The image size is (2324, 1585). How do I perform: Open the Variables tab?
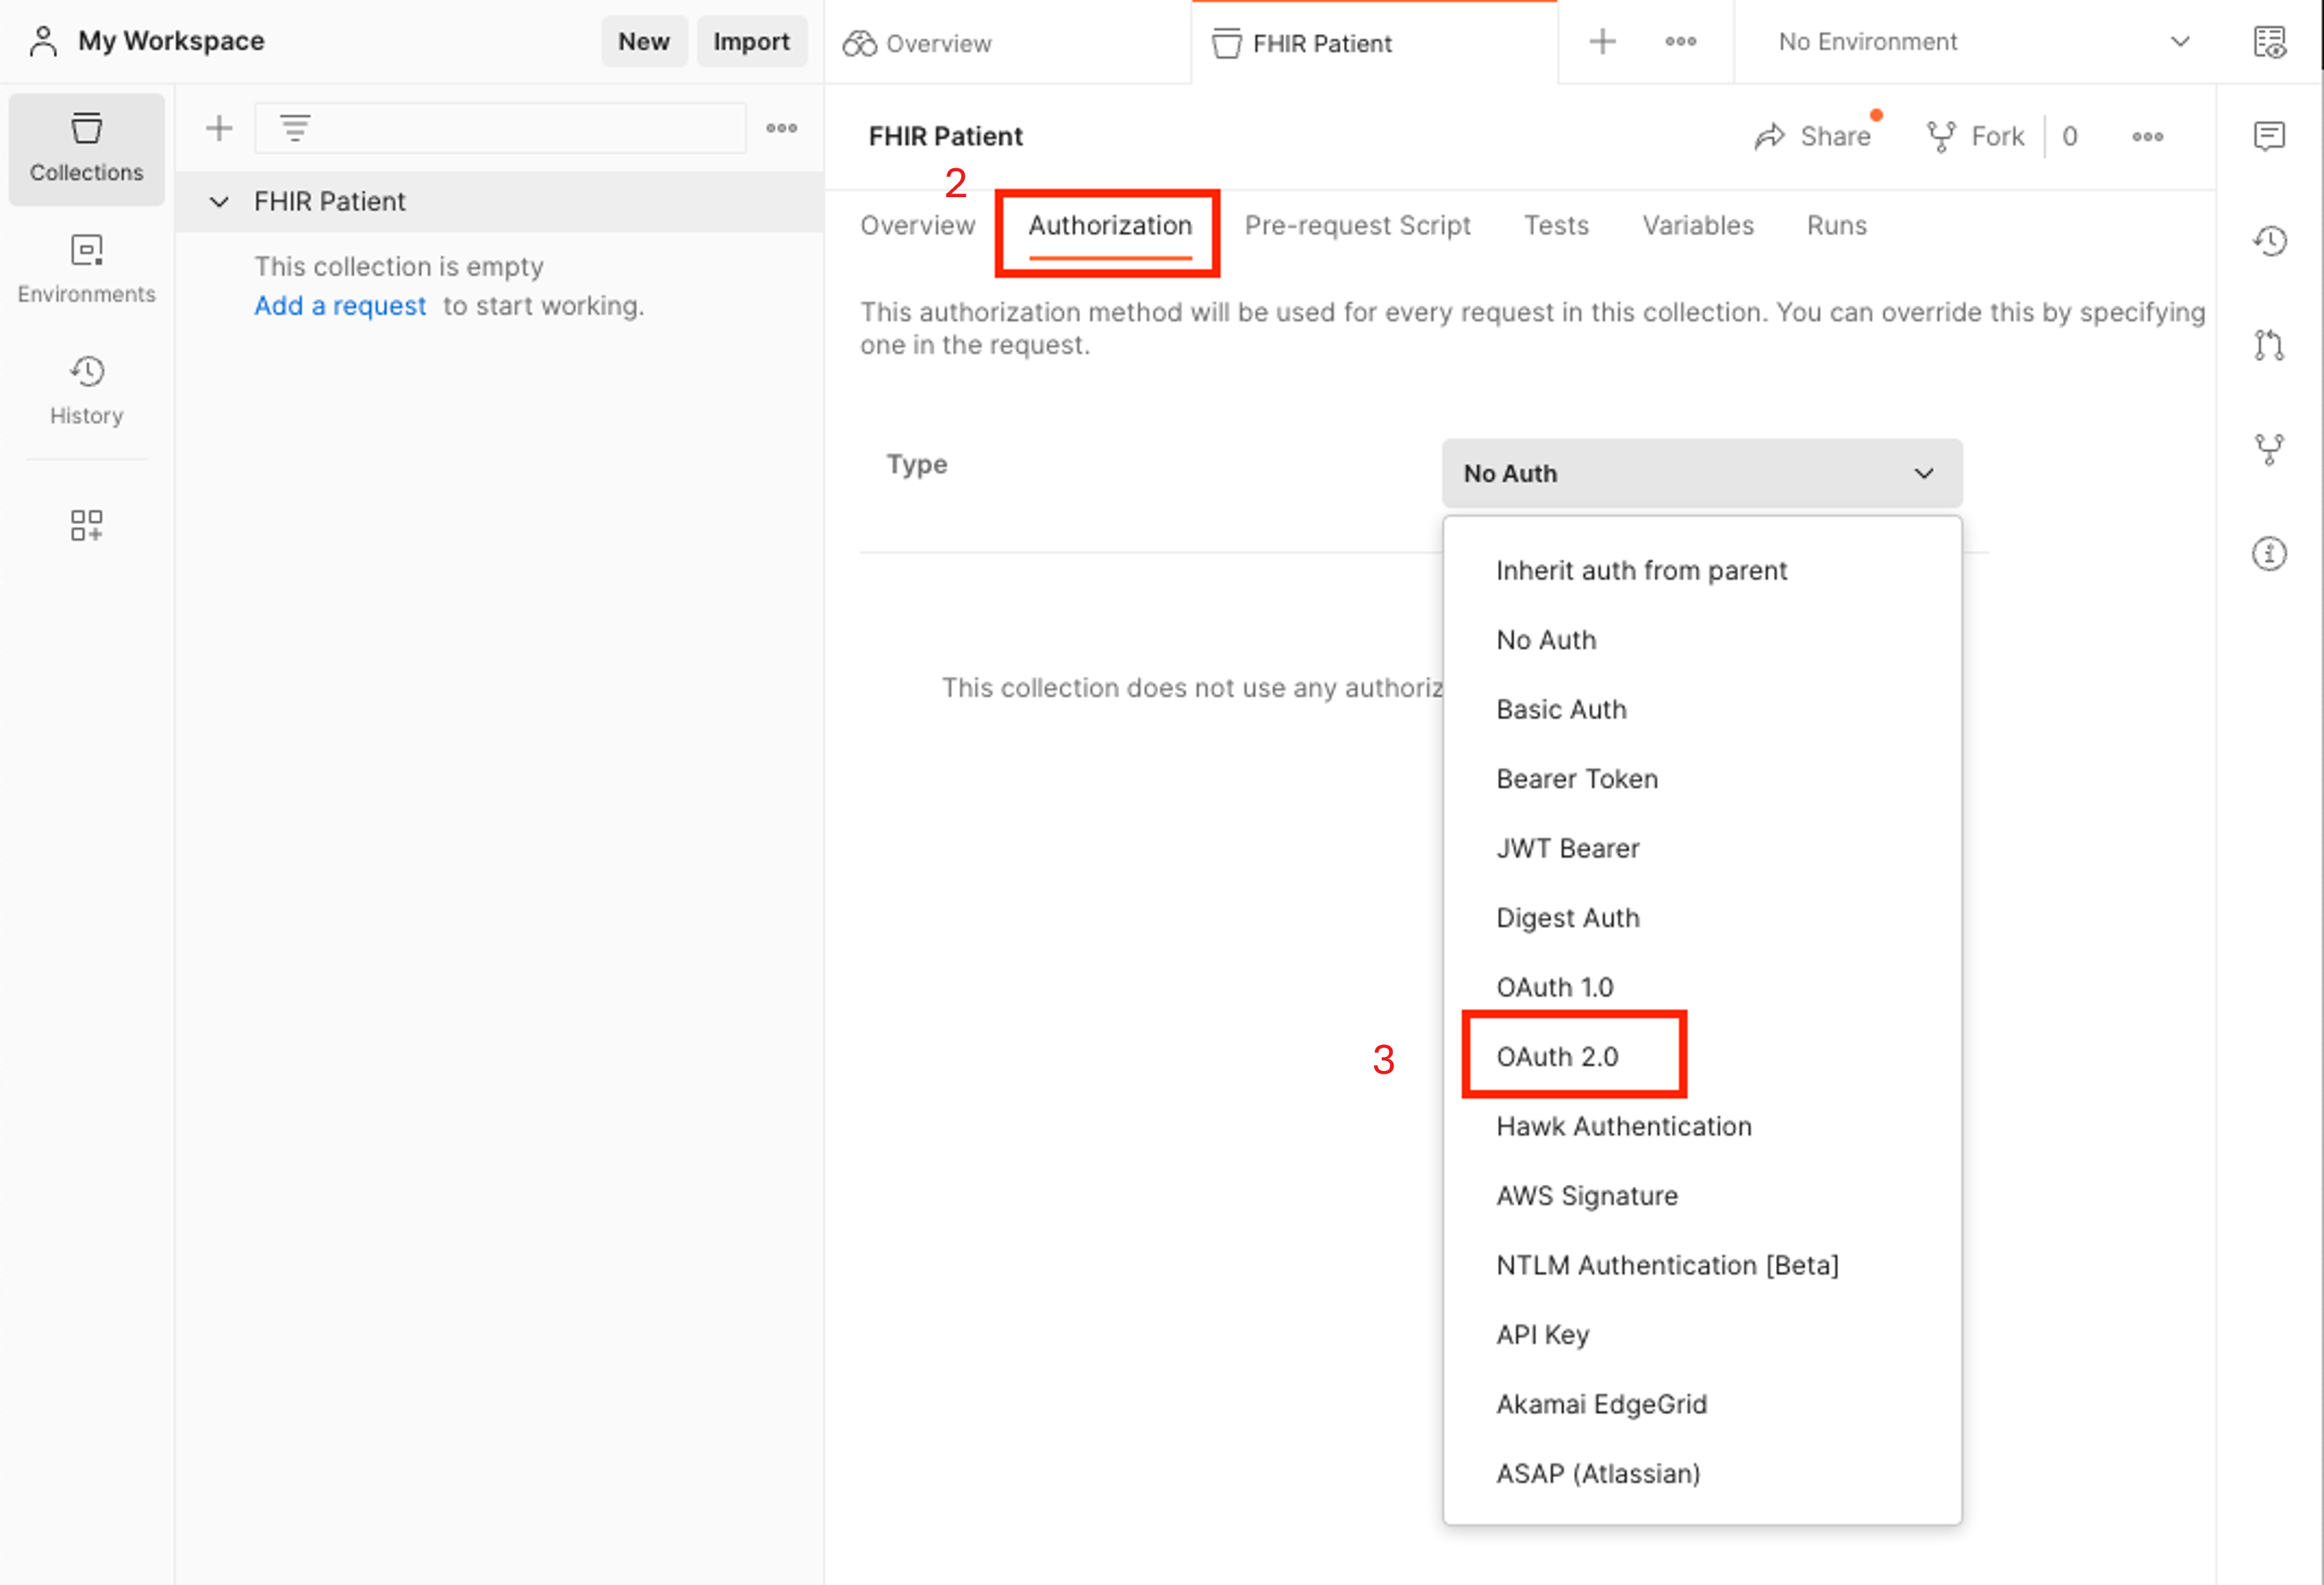[x=1698, y=226]
